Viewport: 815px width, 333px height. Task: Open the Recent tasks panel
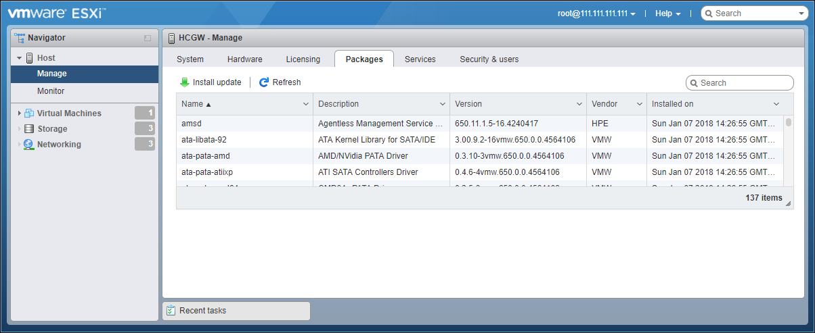coord(236,311)
